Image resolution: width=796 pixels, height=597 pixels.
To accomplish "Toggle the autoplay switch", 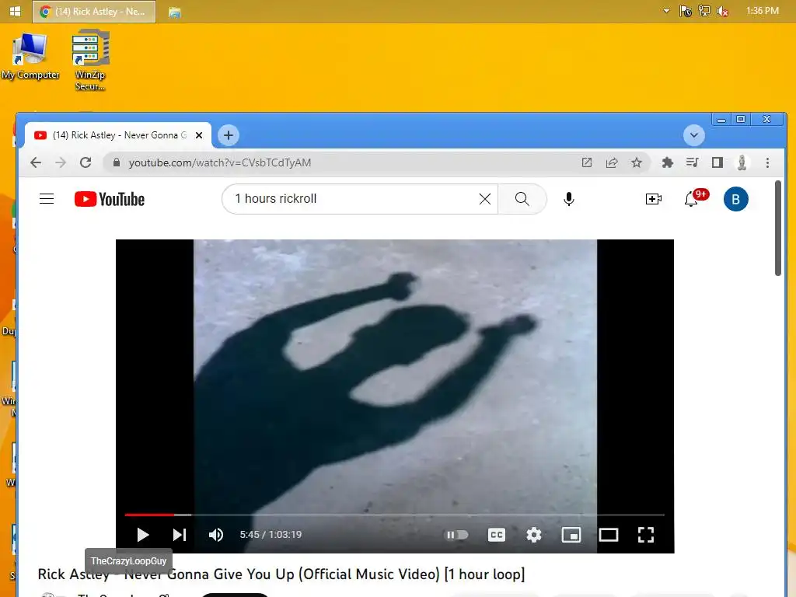I will 456,535.
